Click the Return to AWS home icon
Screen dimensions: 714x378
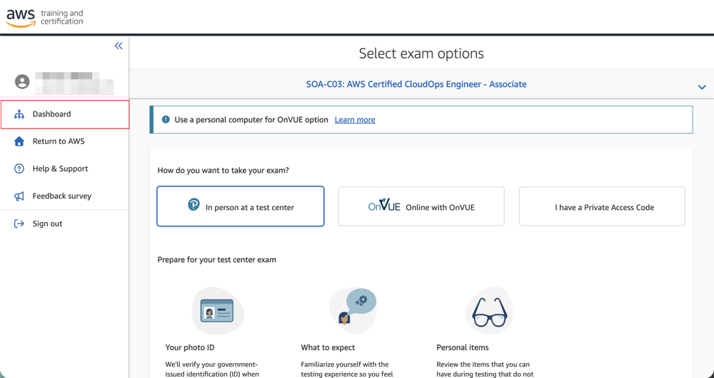[19, 141]
